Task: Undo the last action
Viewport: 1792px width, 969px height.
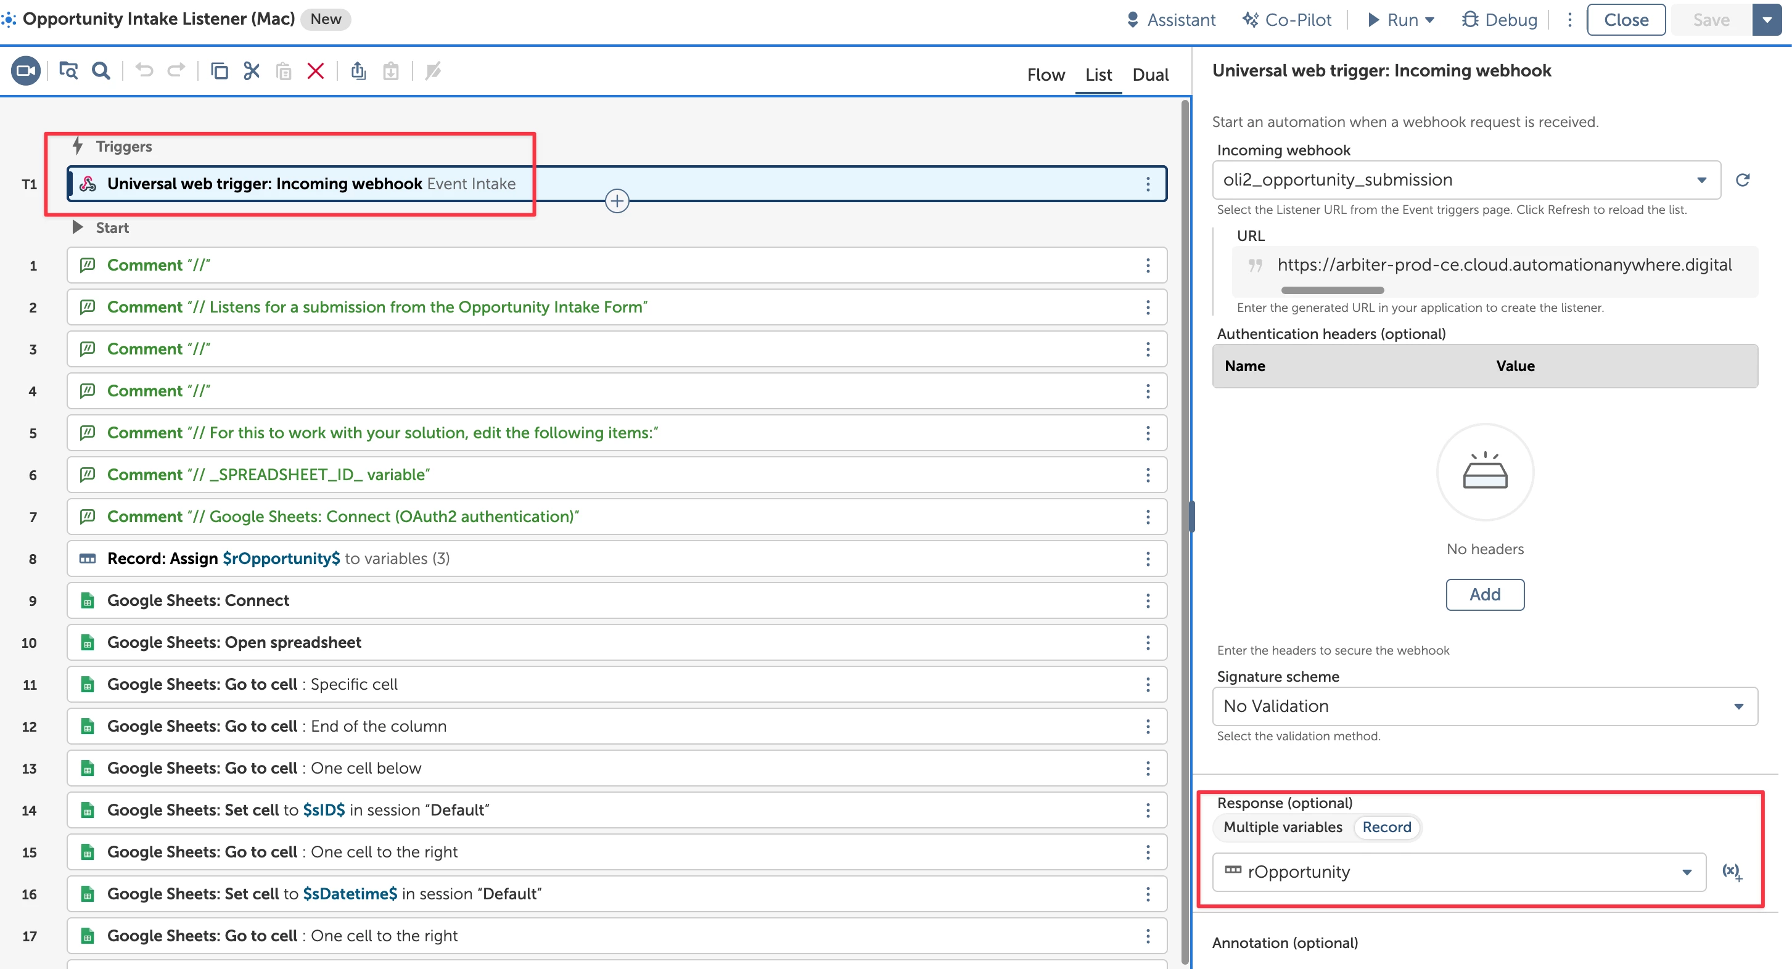Action: tap(144, 70)
